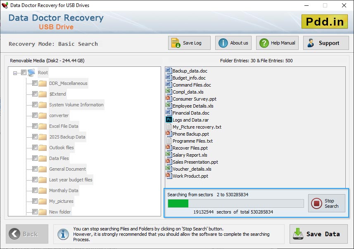The width and height of the screenshot is (354, 249).
Task: Click the text file icon for My_Picture recovery.txt
Action: [169, 127]
